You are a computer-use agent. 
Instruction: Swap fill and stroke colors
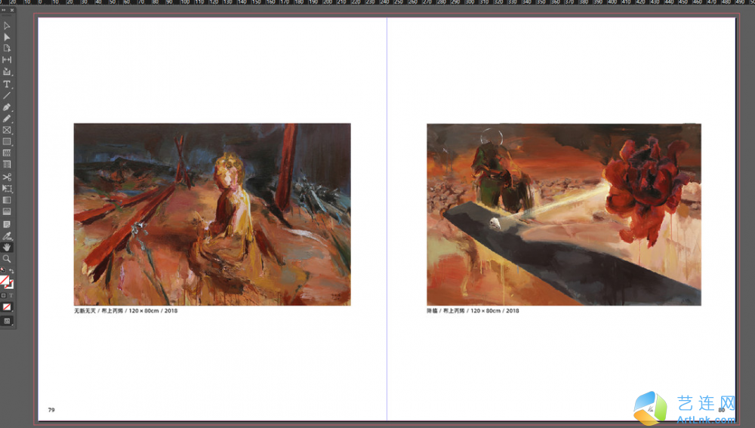pos(11,271)
